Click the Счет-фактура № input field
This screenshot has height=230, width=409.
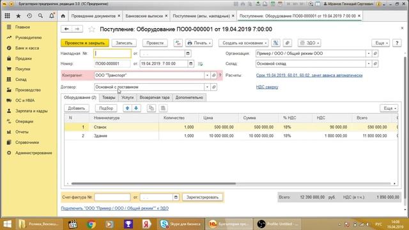(x=112, y=197)
